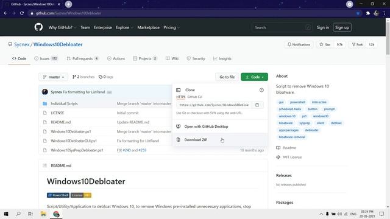Open the LICENSE file

(x=57, y=113)
